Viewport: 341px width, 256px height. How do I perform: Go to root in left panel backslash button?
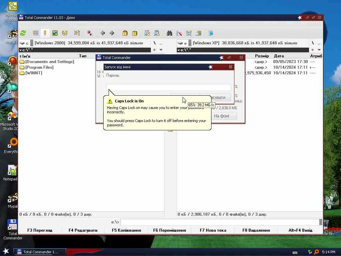[x=155, y=43]
